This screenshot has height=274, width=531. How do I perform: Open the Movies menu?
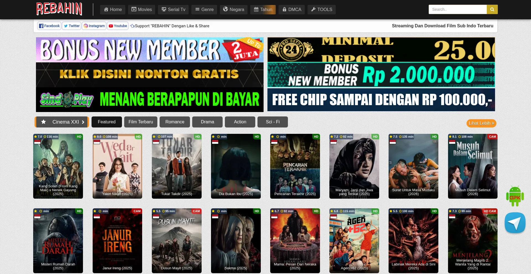click(142, 9)
